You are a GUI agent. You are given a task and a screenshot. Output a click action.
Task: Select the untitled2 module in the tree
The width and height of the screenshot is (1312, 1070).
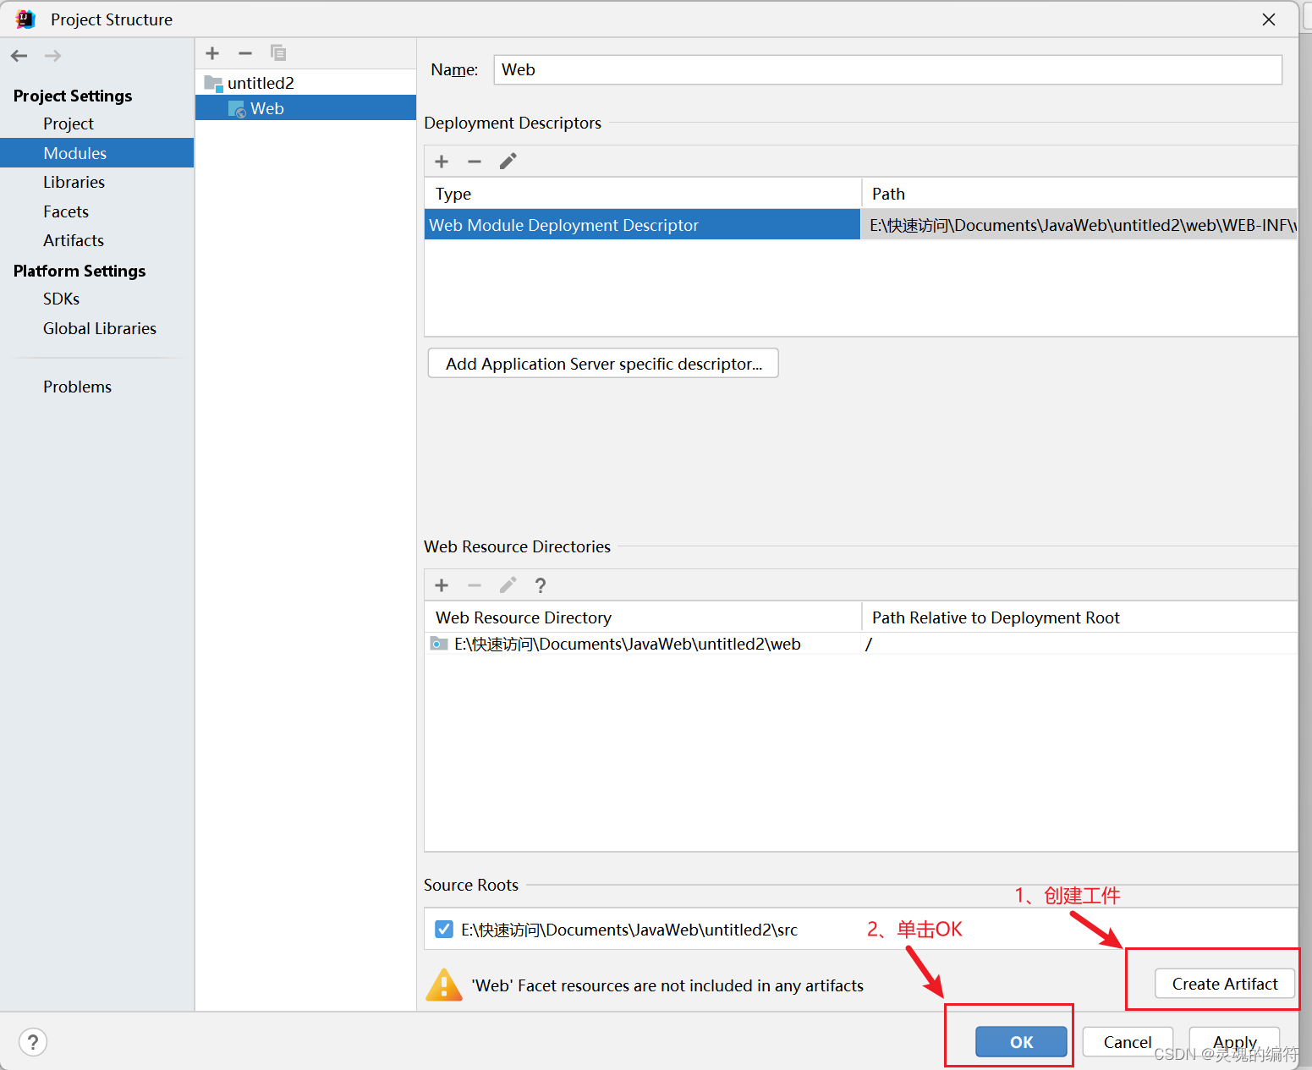(305, 83)
